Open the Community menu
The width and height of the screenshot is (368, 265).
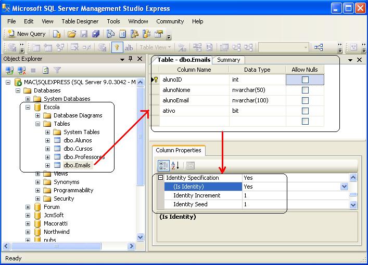tap(170, 21)
